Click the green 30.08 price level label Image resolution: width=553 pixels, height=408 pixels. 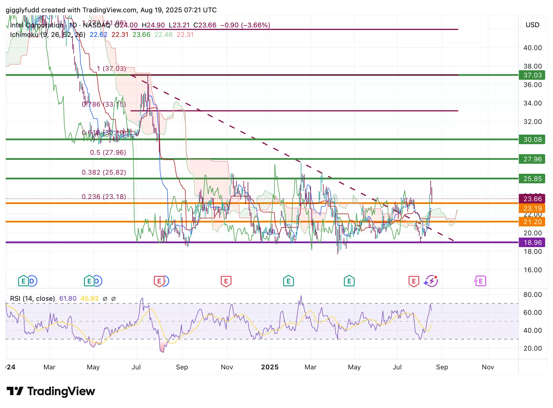pyautogui.click(x=532, y=140)
